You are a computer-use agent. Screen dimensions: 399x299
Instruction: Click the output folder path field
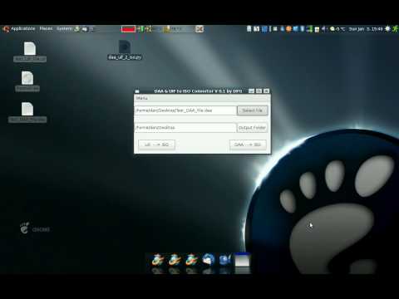[x=185, y=128]
